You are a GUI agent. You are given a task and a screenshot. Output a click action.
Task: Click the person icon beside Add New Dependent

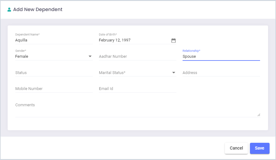coord(9,10)
